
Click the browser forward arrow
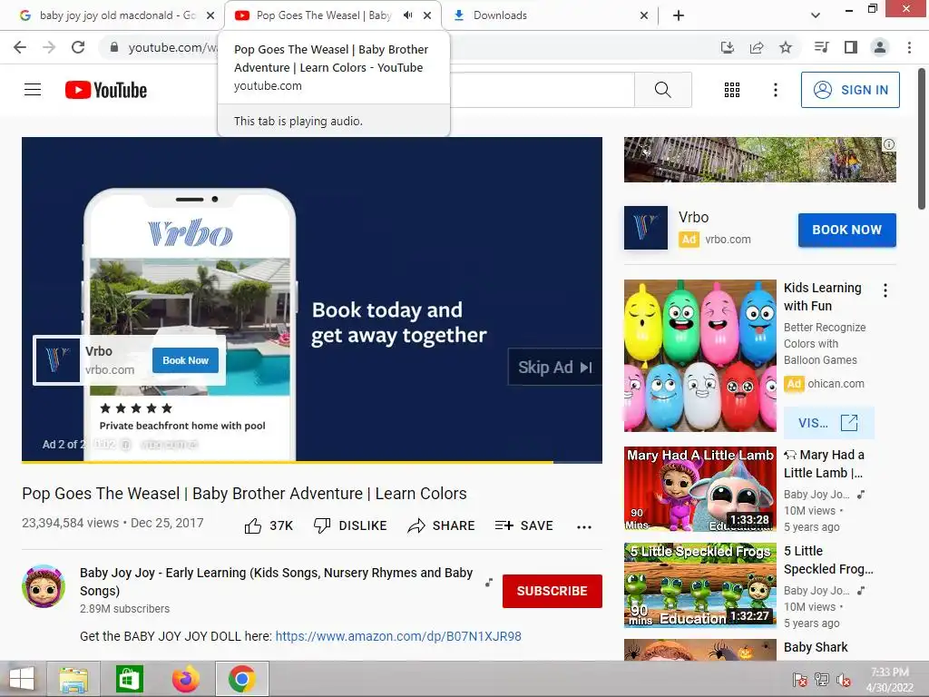49,47
